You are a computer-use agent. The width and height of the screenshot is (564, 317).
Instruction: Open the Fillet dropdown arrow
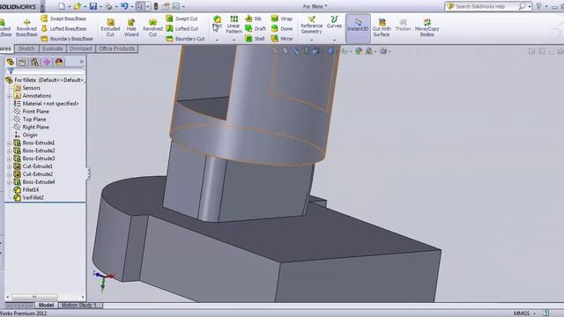217,40
